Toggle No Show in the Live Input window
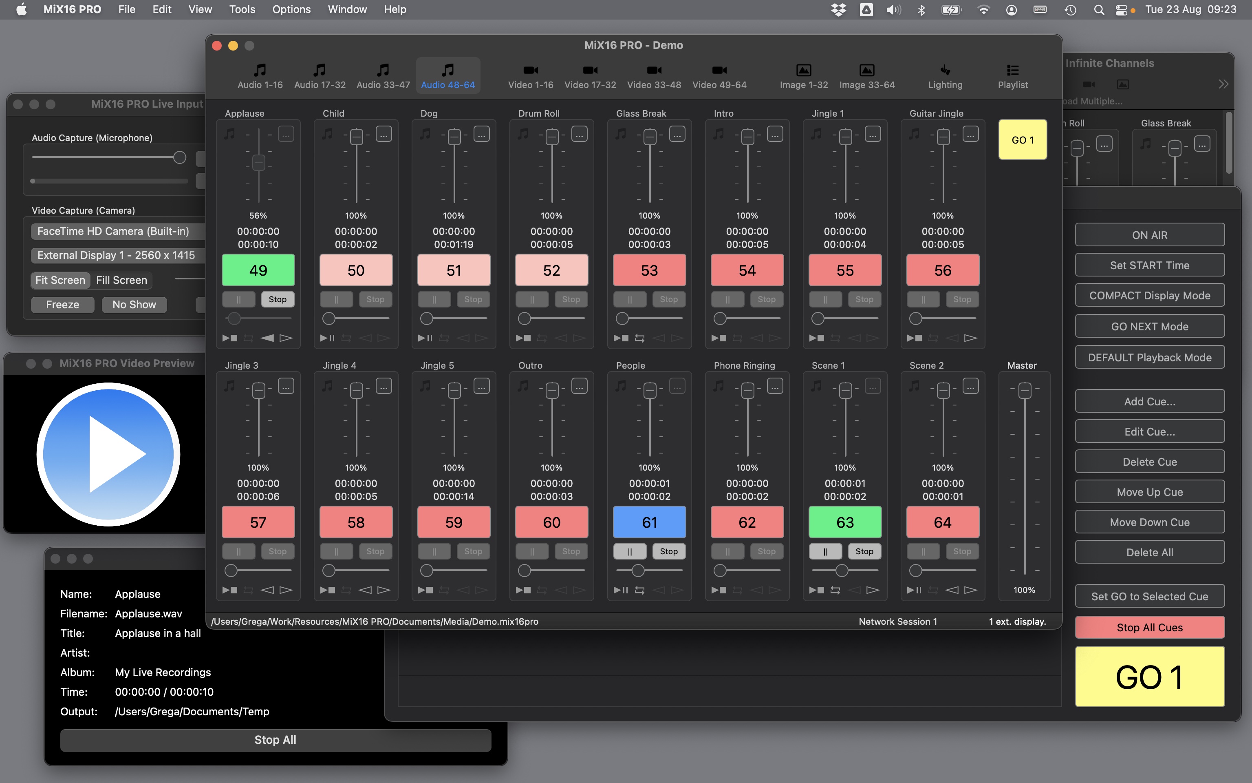 134,305
